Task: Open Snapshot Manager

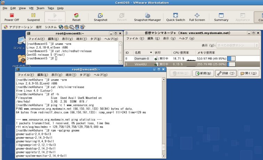Action: [148, 17]
